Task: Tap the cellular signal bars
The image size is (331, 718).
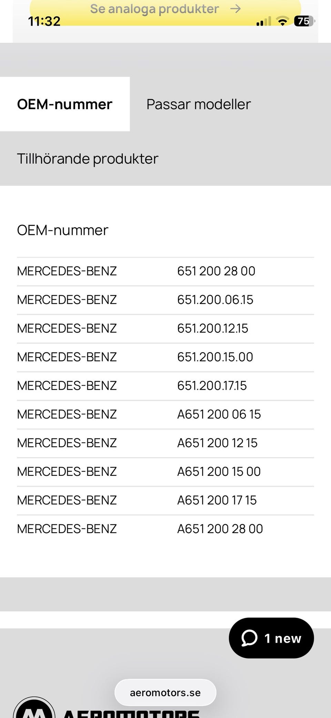Action: pyautogui.click(x=263, y=22)
